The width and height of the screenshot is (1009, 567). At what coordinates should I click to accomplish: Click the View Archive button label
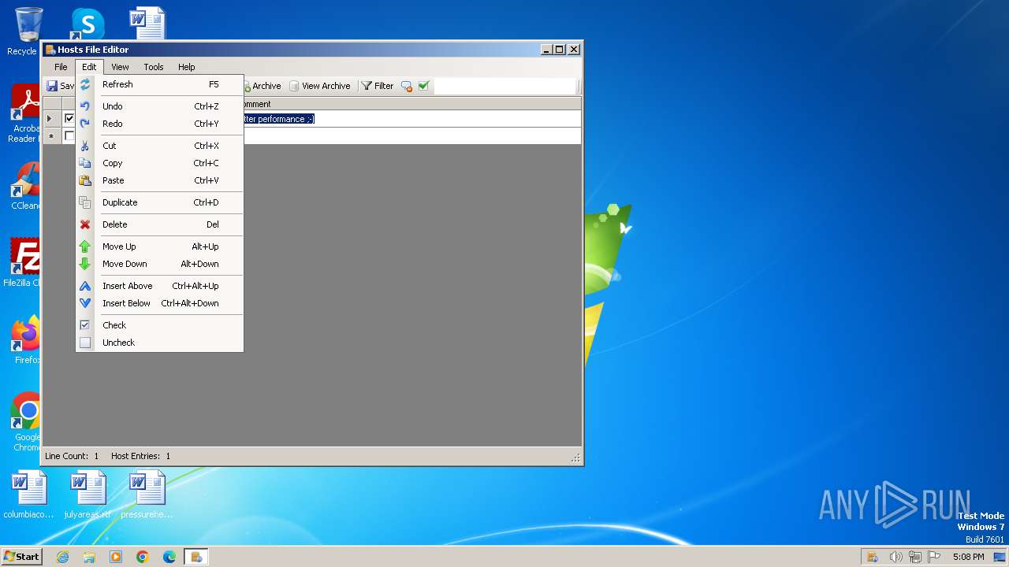326,86
